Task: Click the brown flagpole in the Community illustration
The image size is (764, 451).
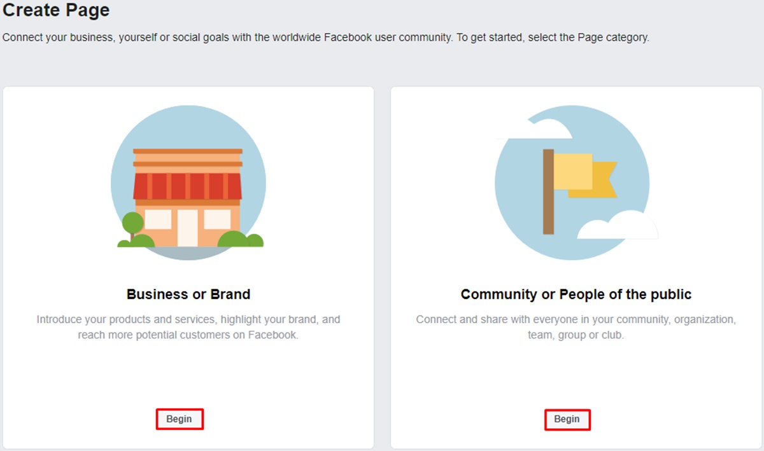Action: (x=548, y=191)
